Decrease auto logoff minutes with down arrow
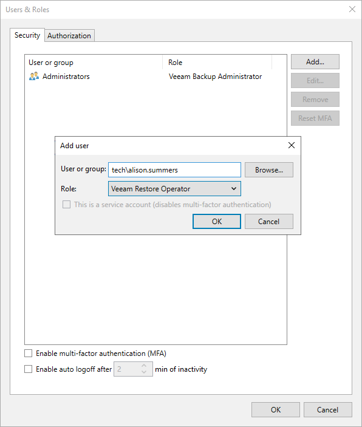Image resolution: width=362 pixels, height=427 pixels. 144,372
